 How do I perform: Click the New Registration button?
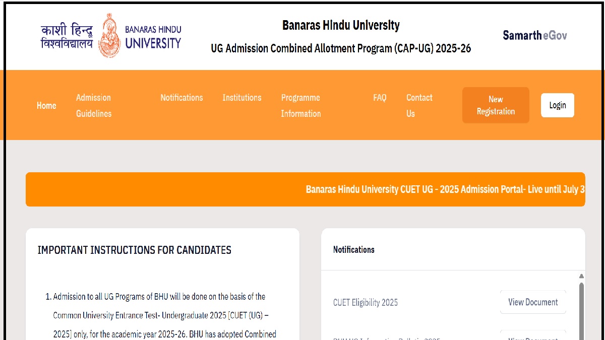496,105
